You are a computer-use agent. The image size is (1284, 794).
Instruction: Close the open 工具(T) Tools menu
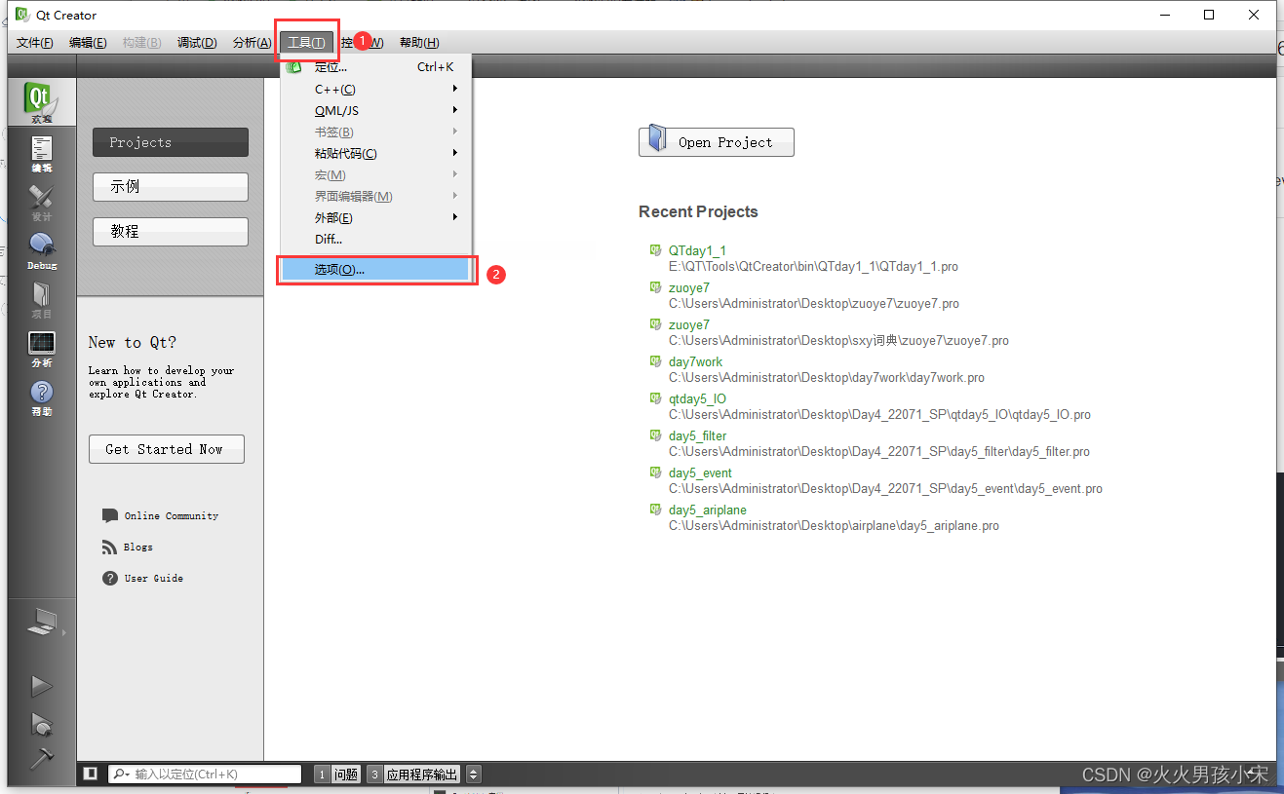306,43
